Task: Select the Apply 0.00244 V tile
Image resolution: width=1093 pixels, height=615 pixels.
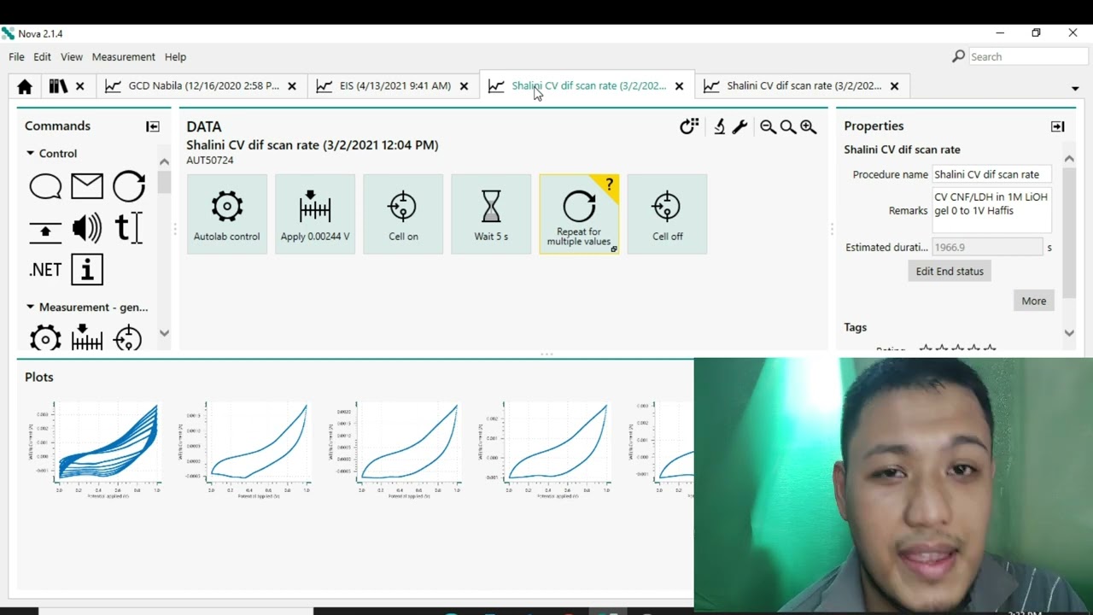Action: pyautogui.click(x=315, y=214)
